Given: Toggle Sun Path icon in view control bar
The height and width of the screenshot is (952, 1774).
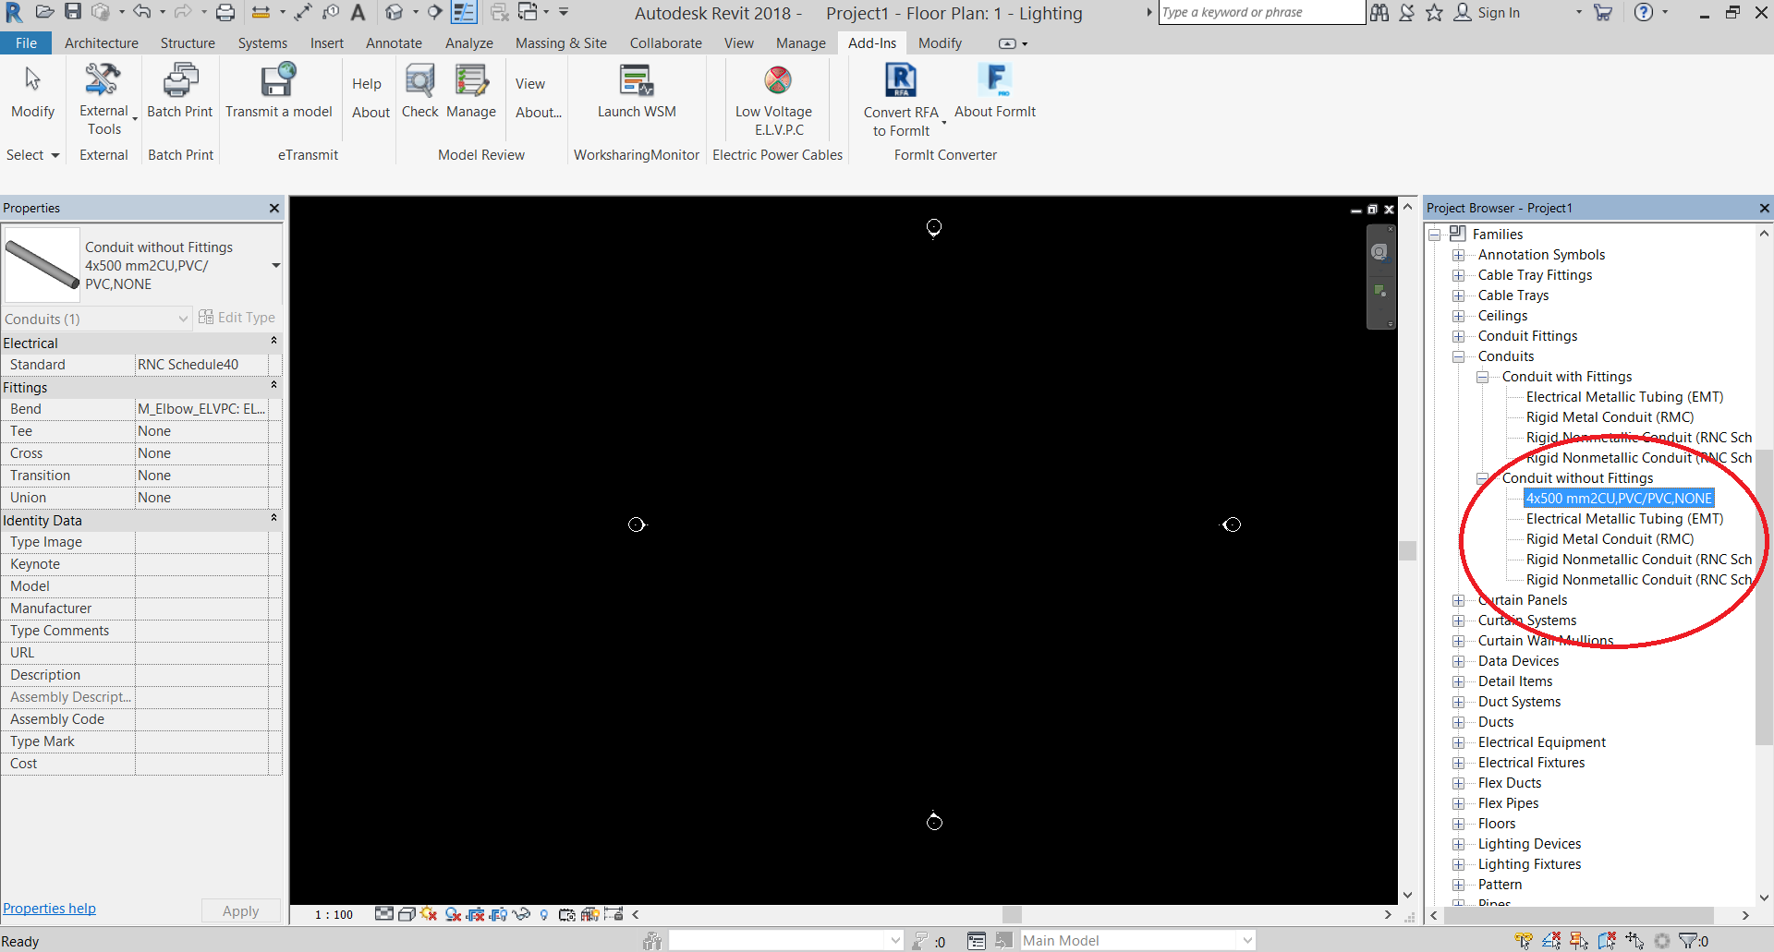Looking at the screenshot, I should [429, 914].
